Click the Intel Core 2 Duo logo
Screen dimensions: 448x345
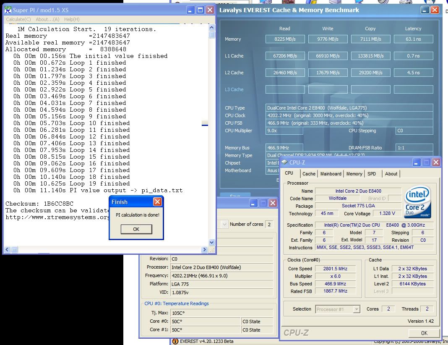[418, 202]
